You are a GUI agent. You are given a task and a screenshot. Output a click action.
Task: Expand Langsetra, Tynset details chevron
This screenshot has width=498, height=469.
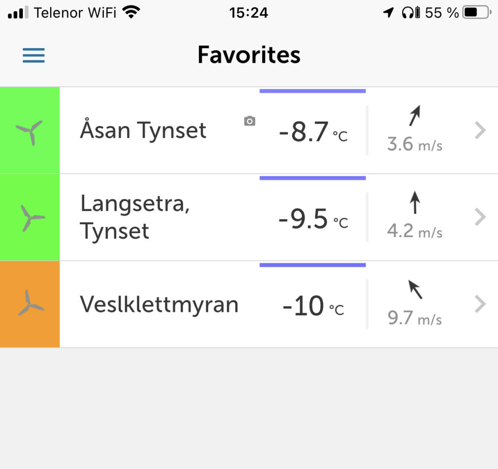[x=480, y=217]
